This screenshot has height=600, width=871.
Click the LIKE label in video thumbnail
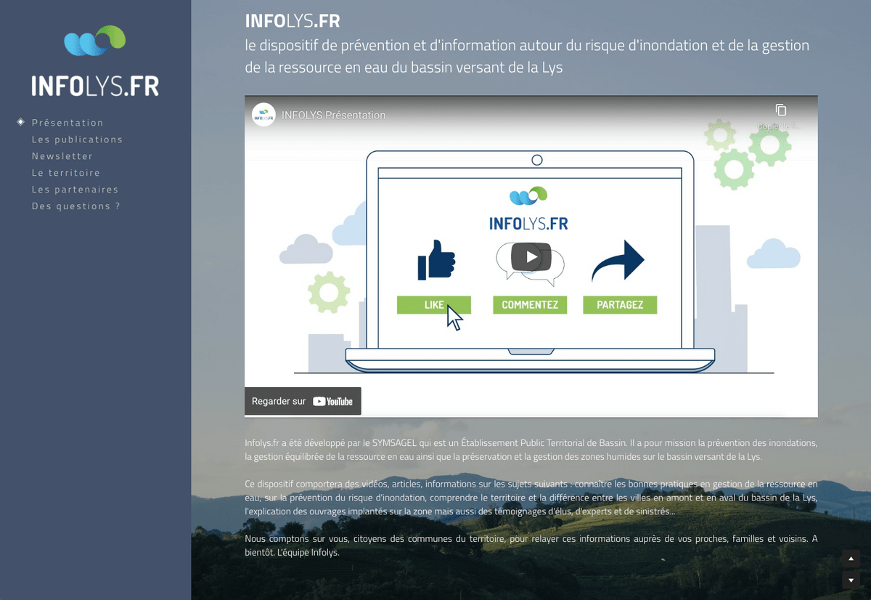tap(434, 305)
